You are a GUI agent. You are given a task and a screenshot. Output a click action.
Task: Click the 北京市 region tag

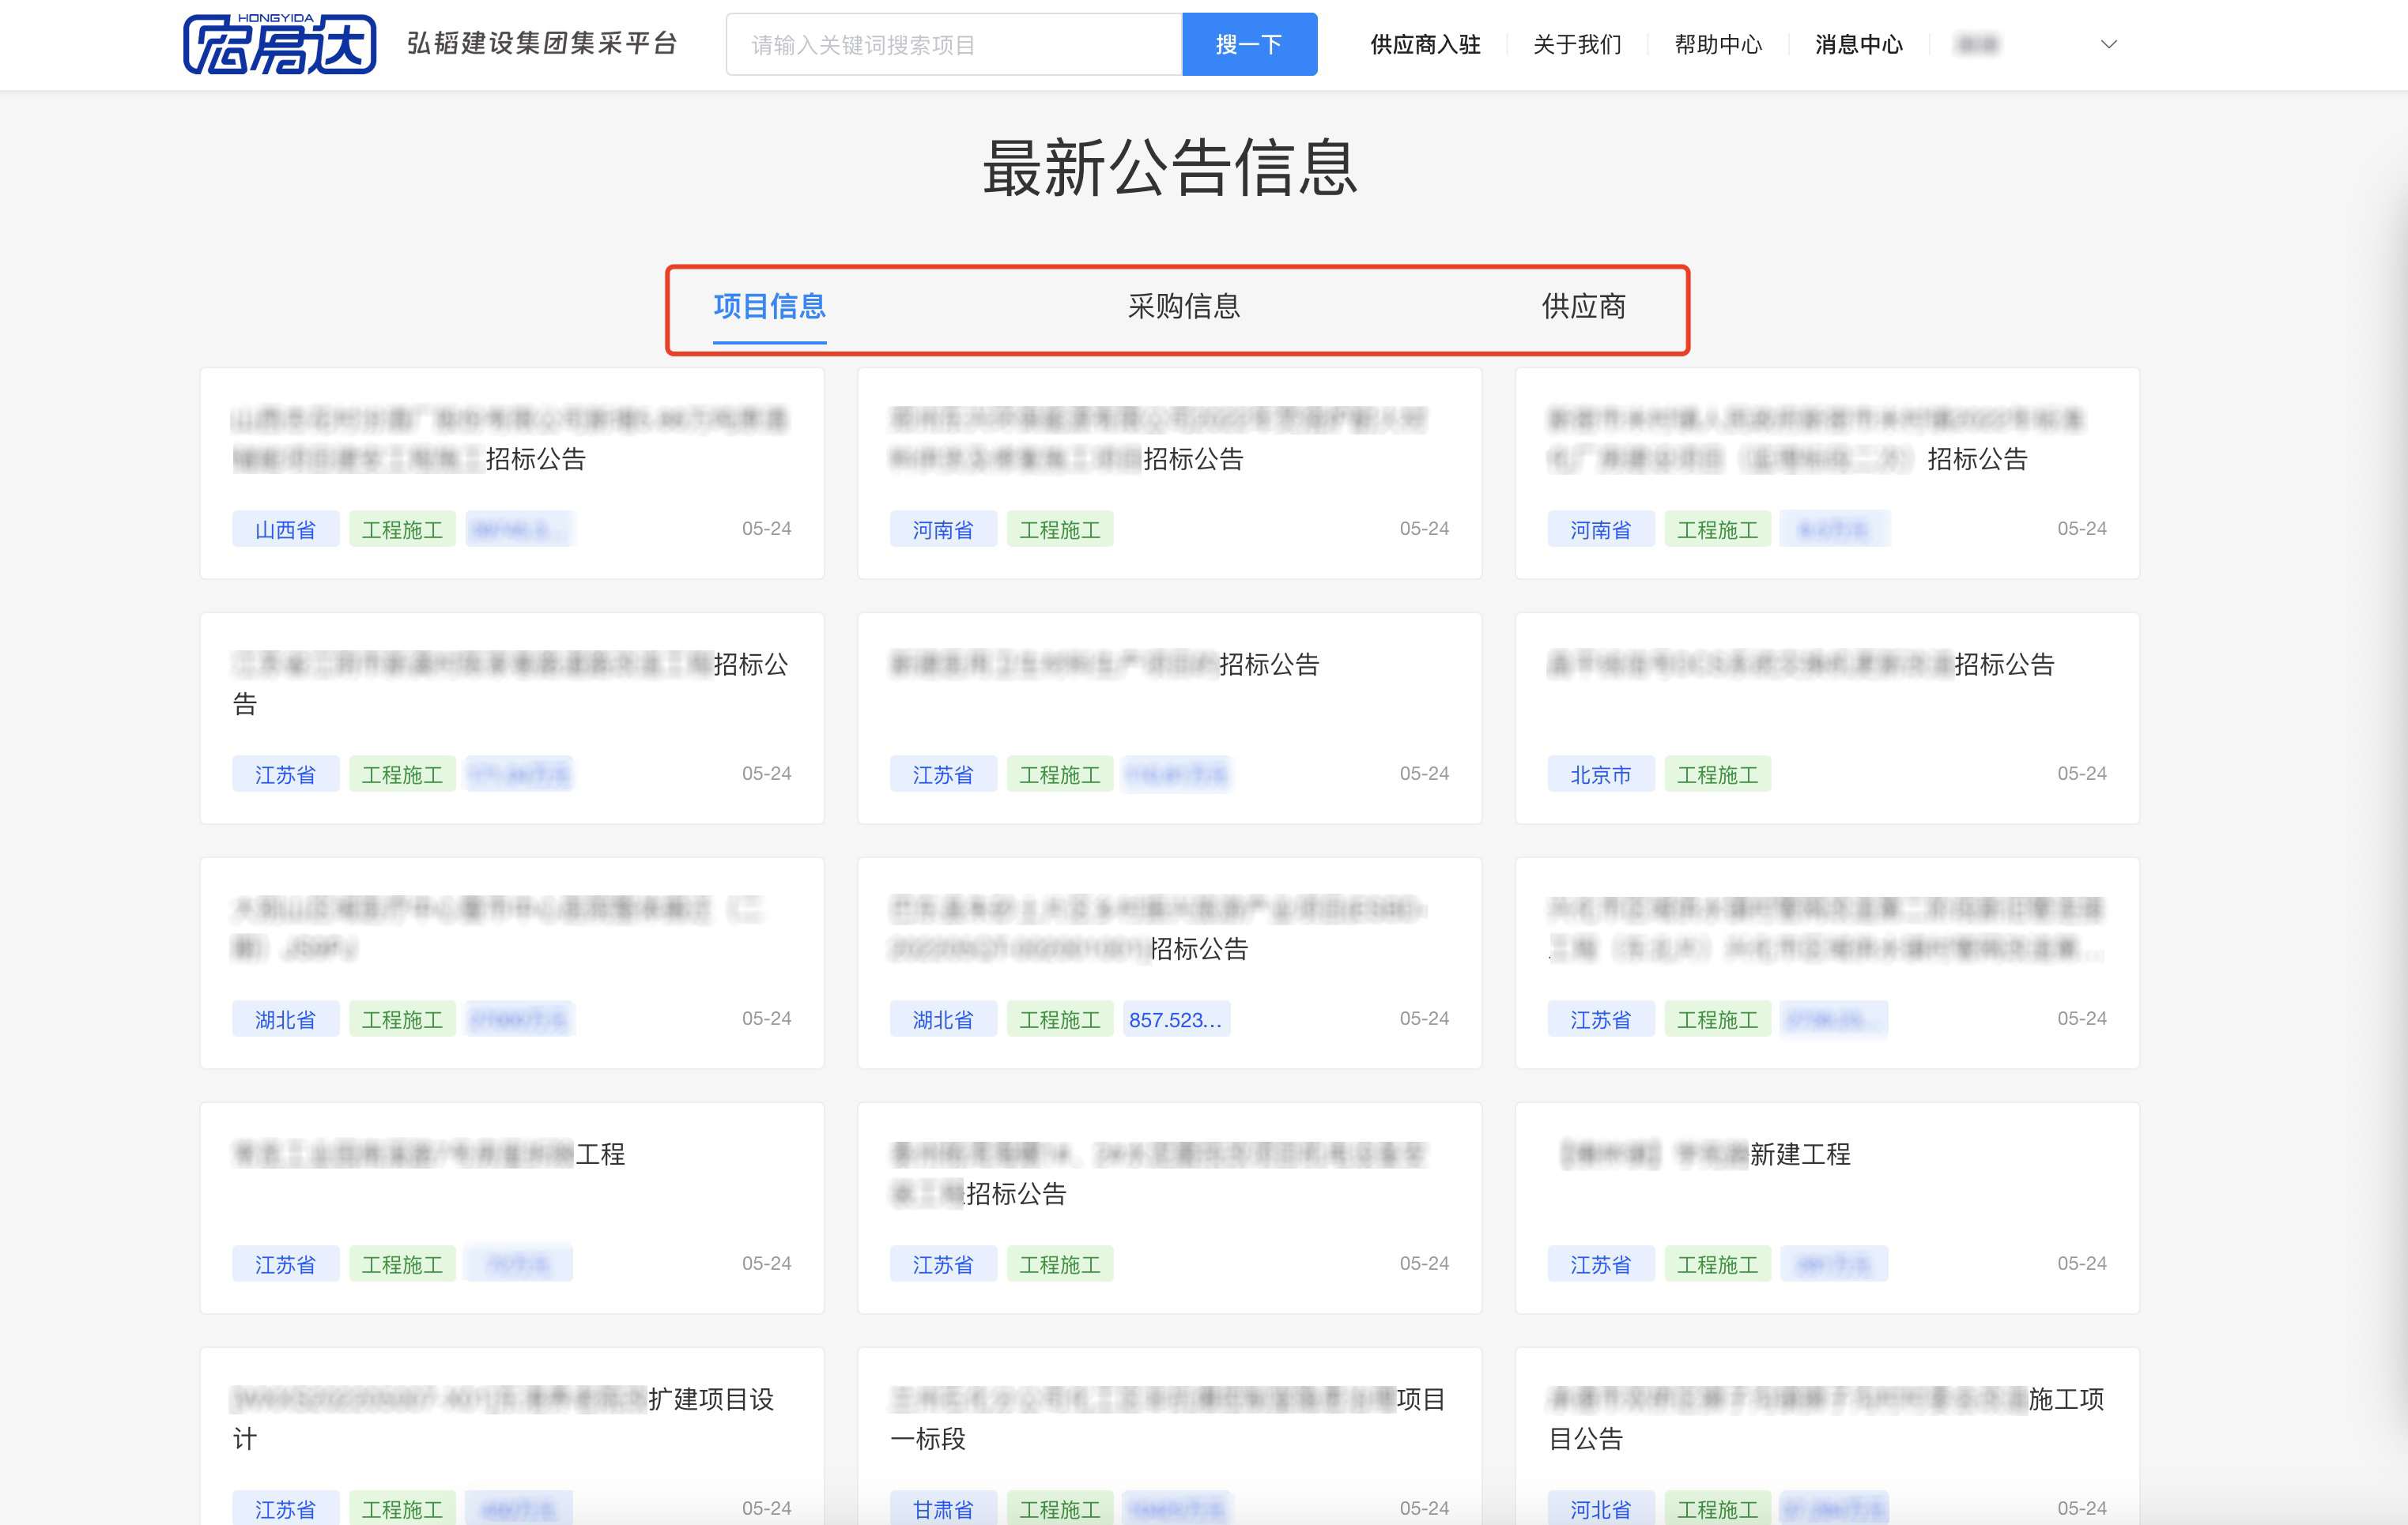[1600, 774]
